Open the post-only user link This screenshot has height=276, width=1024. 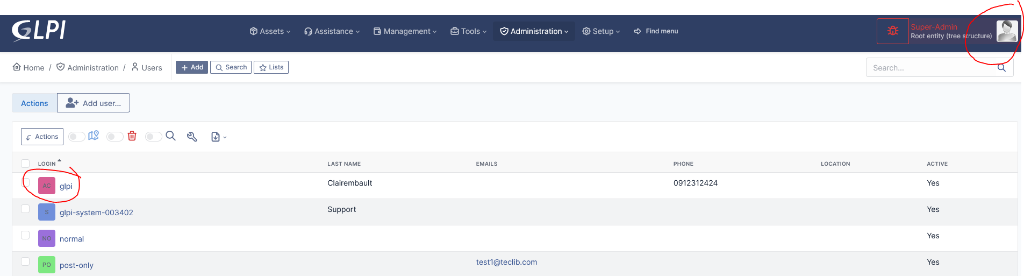(76, 265)
